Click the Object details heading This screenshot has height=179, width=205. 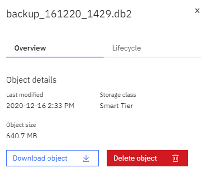pyautogui.click(x=31, y=80)
